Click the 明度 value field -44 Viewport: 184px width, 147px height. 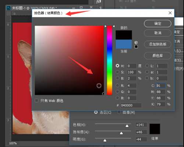point(141,139)
